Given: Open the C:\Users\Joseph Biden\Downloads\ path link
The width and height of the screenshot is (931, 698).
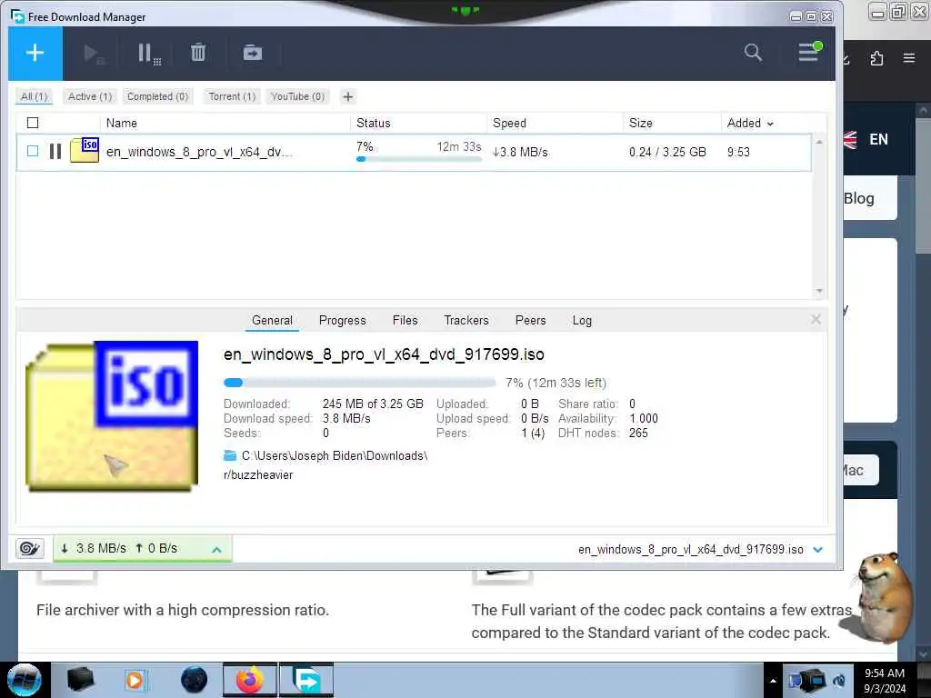Looking at the screenshot, I should (335, 456).
